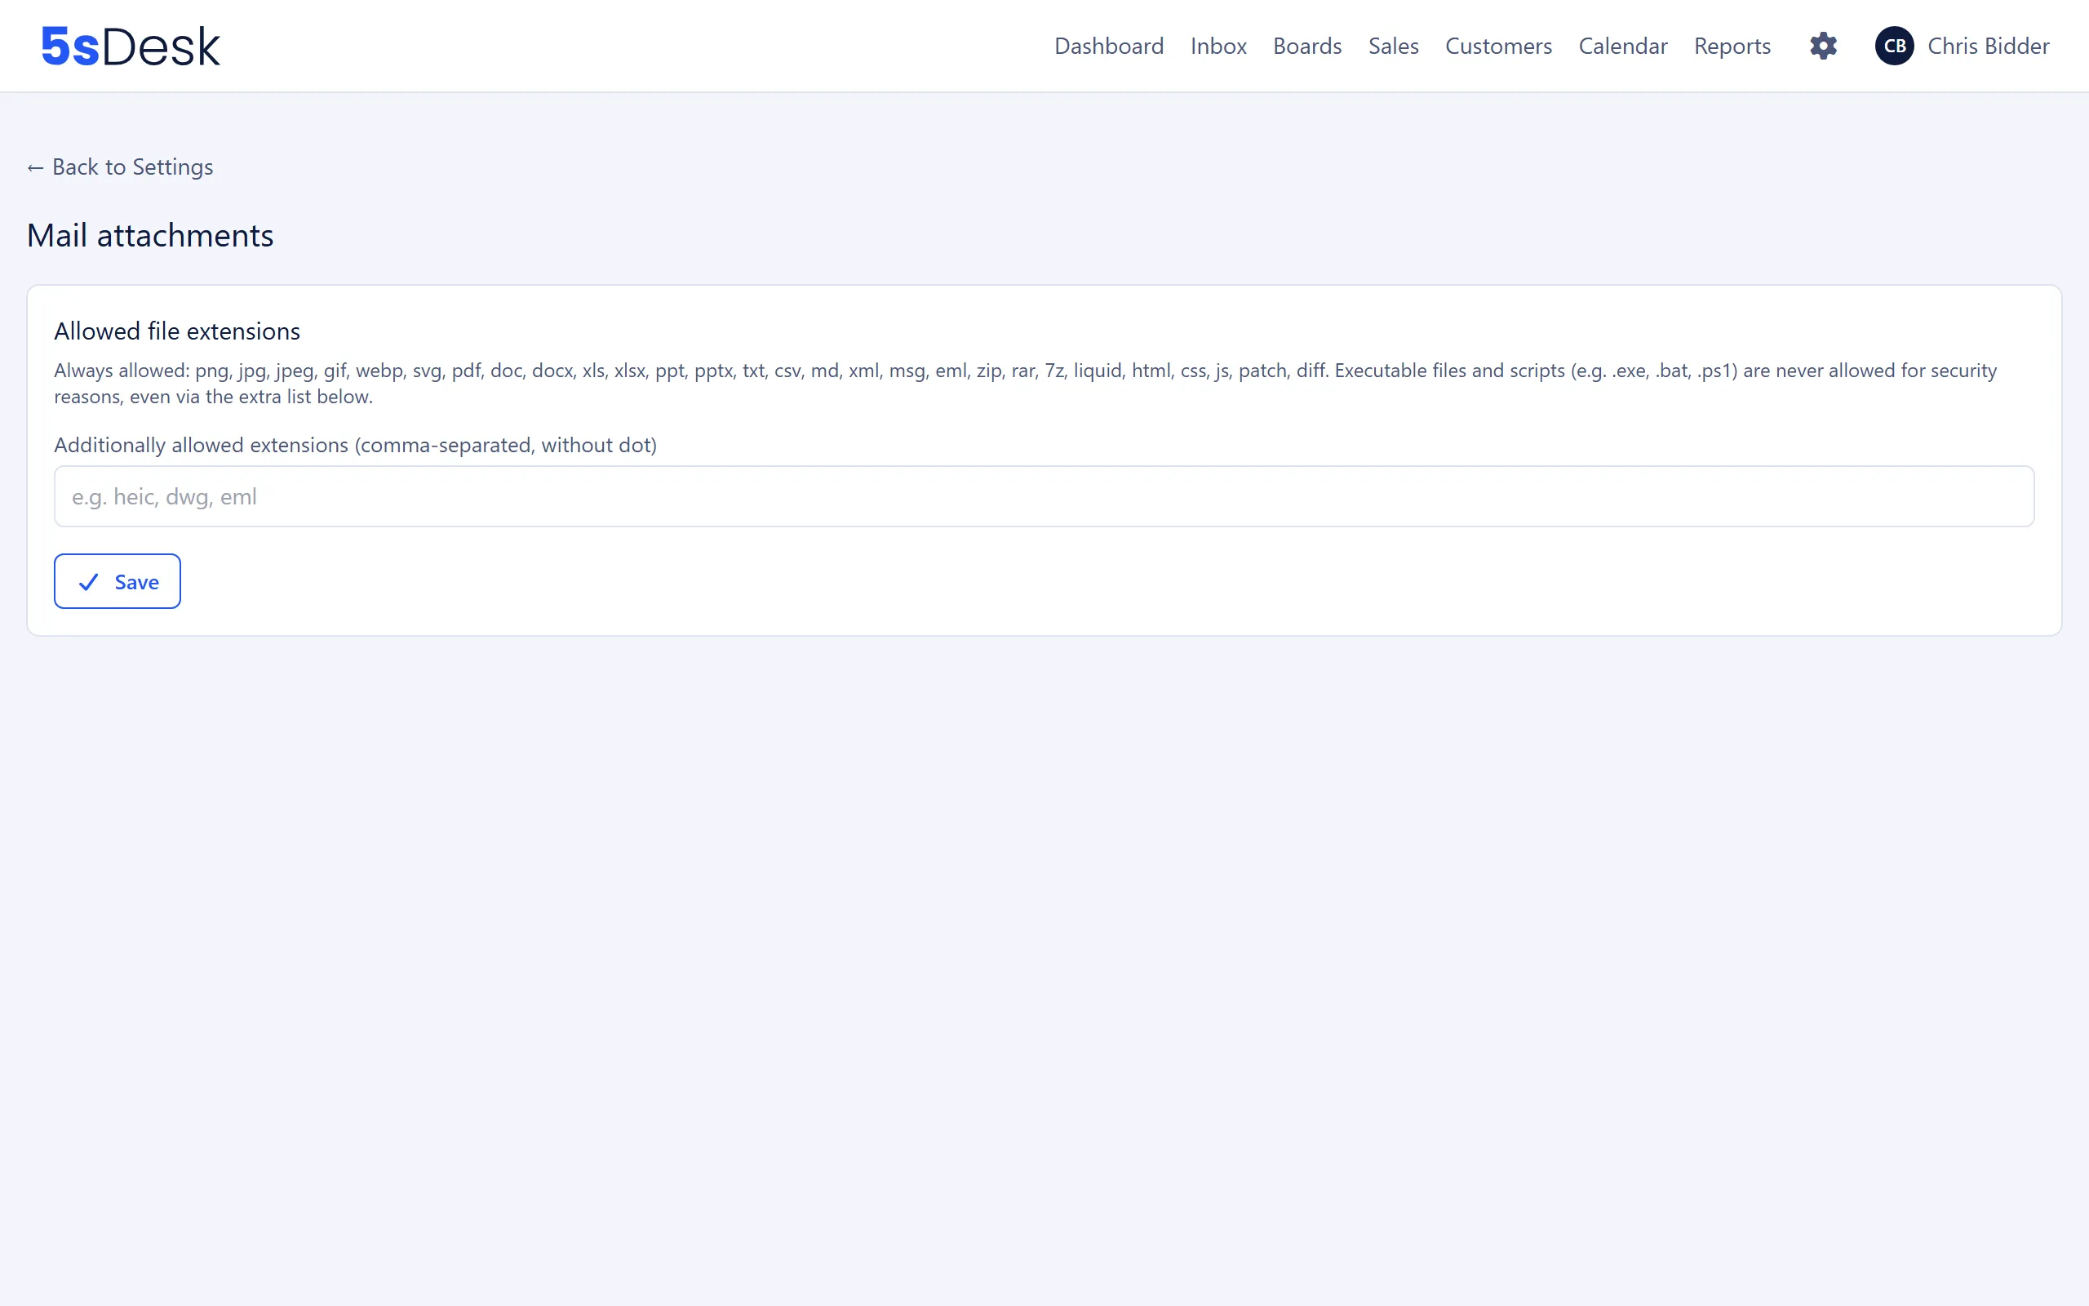
Task: Focus the additionally allowed extensions input
Action: (x=1044, y=496)
